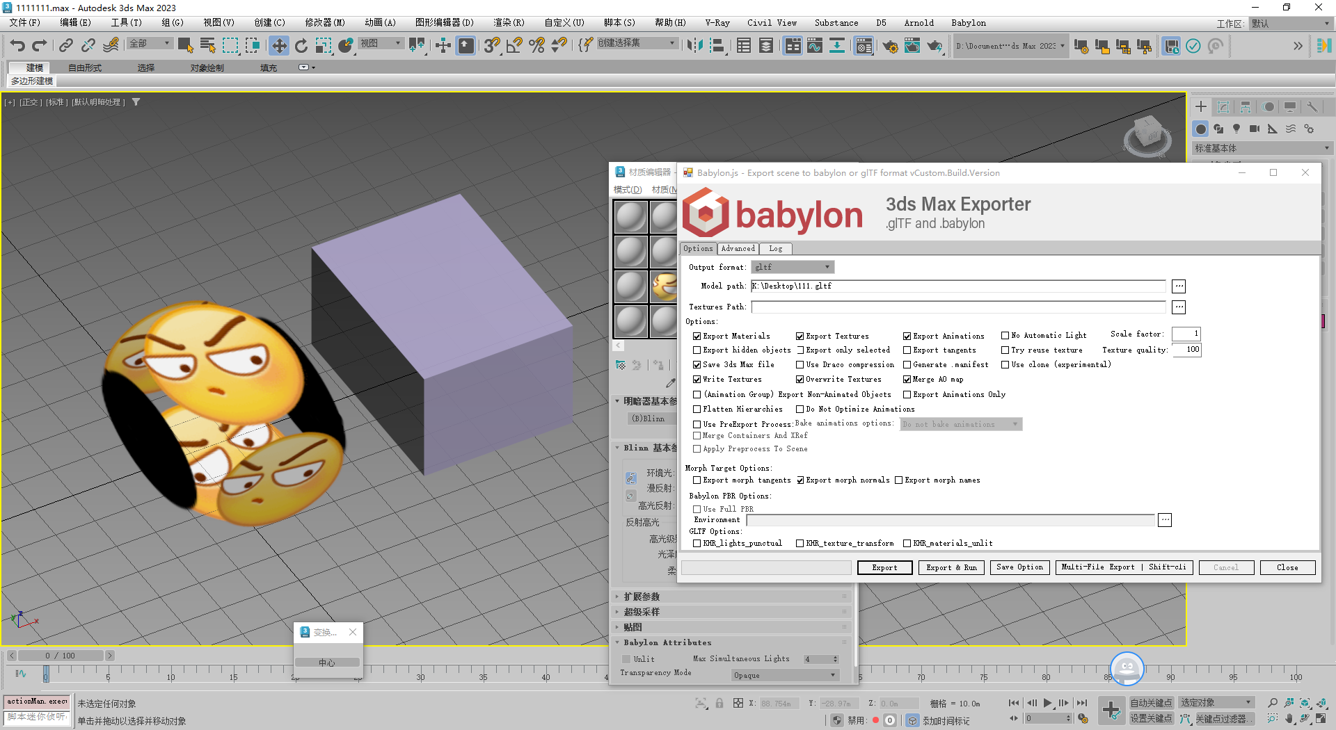
Task: Select the Cameras category icon
Action: coord(1255,129)
